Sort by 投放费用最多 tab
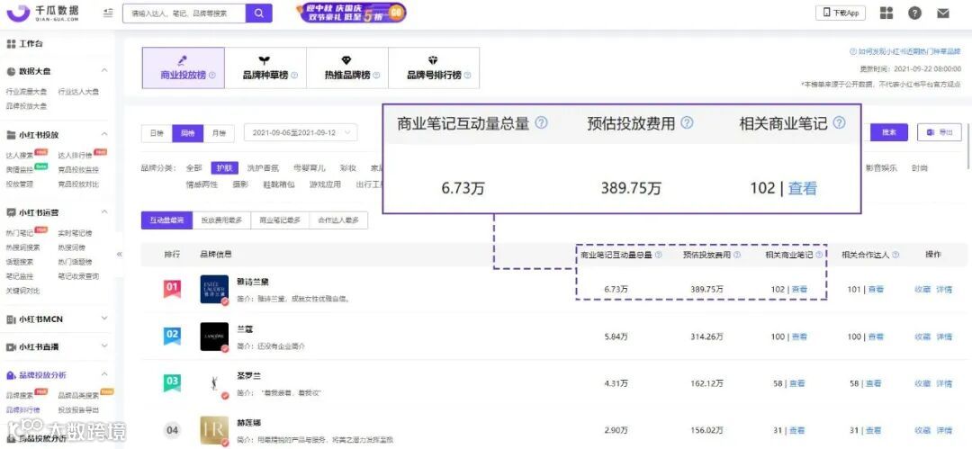The height and width of the screenshot is (449, 972). pyautogui.click(x=222, y=220)
